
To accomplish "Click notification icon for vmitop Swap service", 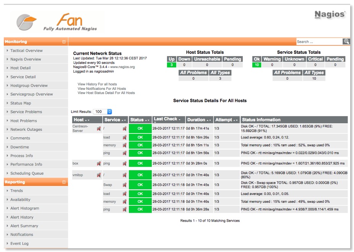I will tap(124, 185).
